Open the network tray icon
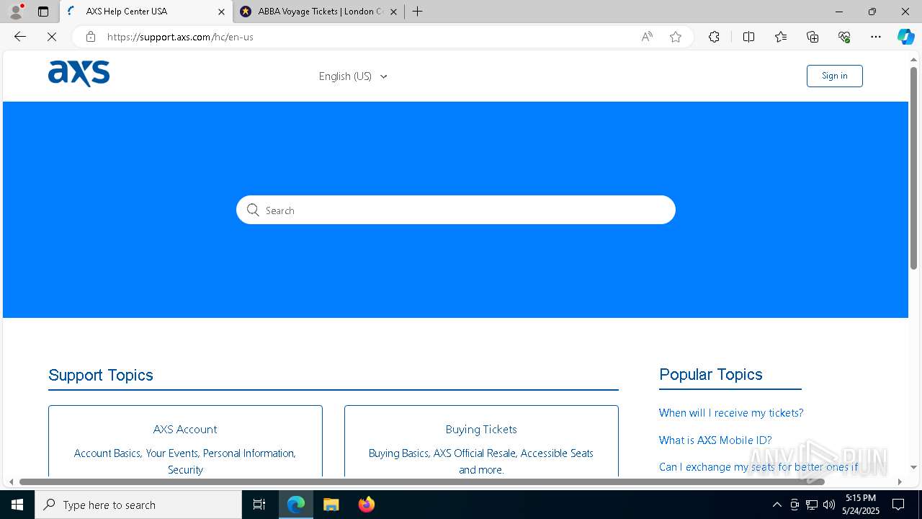The image size is (922, 519). click(812, 505)
